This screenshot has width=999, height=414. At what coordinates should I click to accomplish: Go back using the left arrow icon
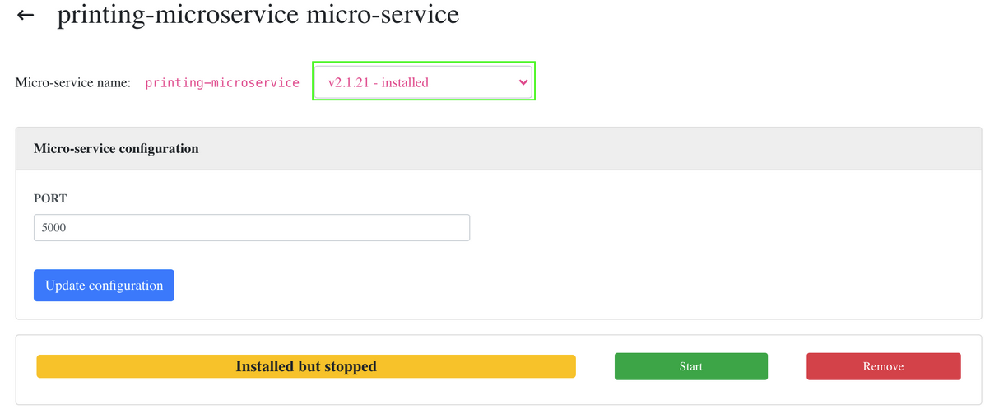[x=26, y=15]
